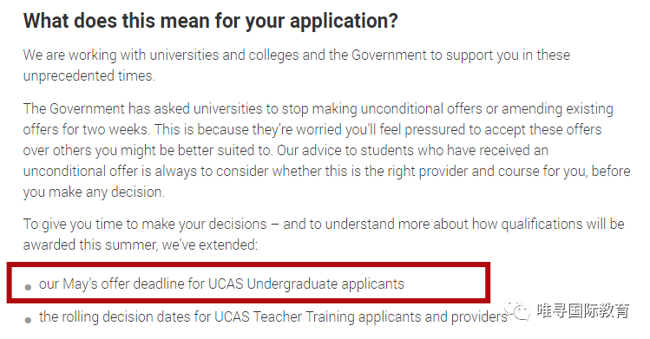
Task: Select the "our May's offer deadline" bullet text
Action: 221,284
